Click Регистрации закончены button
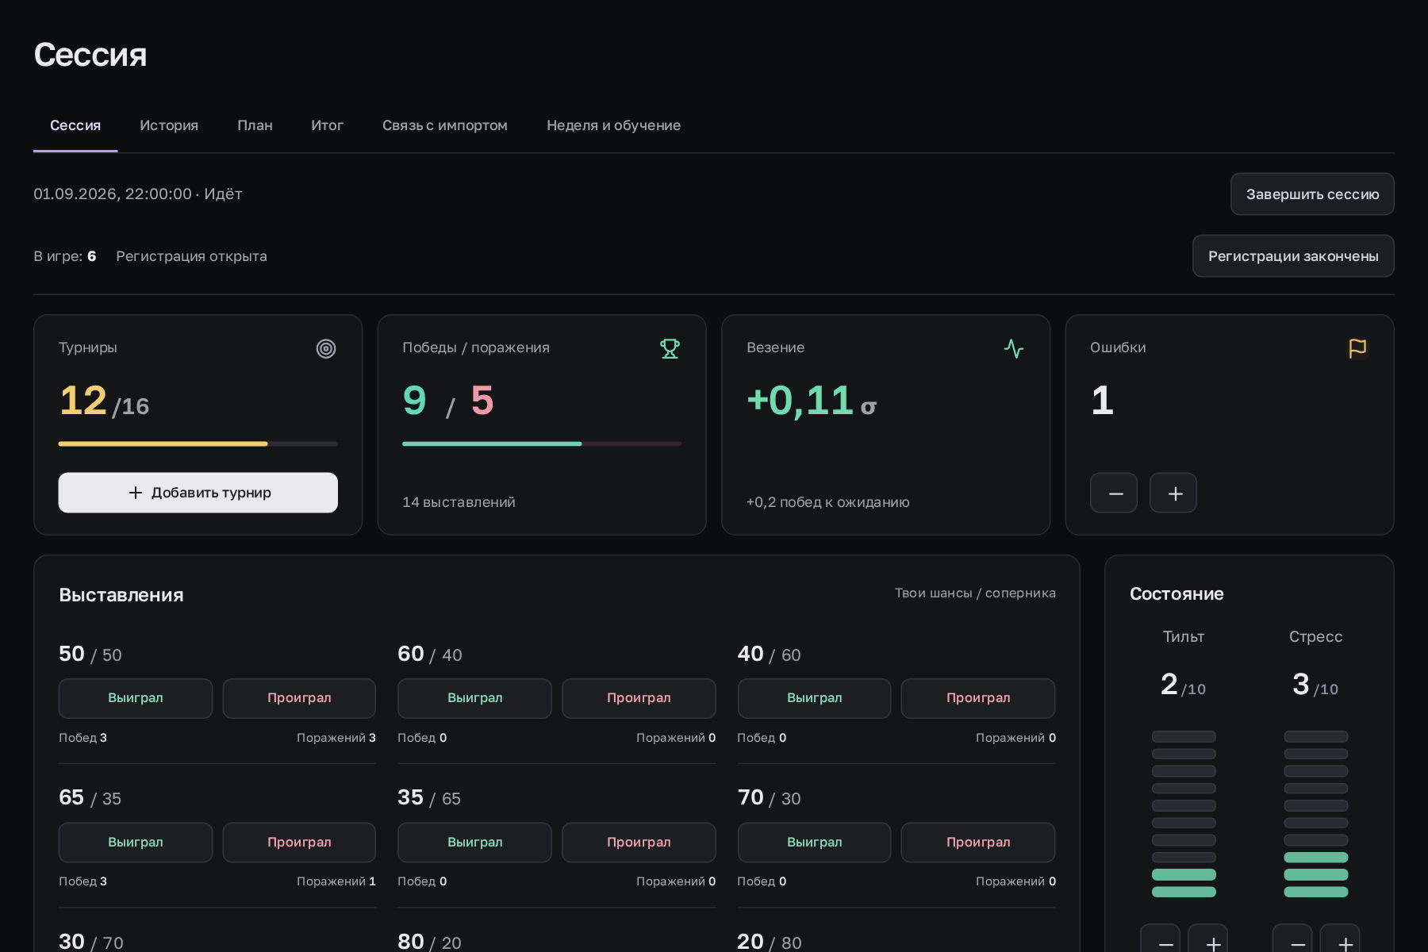Screen dimensions: 1428x952 point(1293,256)
